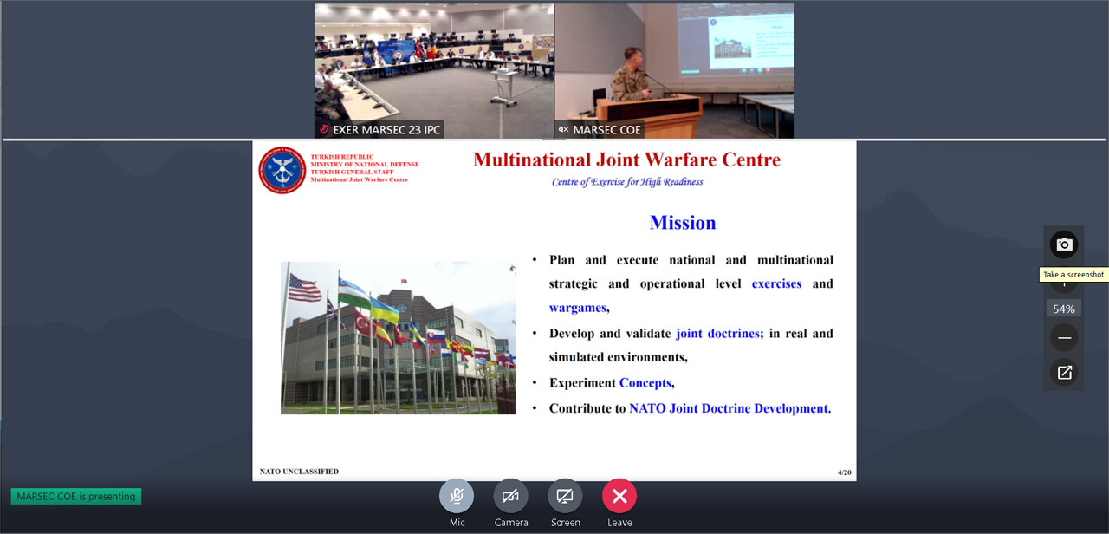Unmute the microphone with the Mic button
Viewport: 1109px width, 534px height.
tap(457, 496)
